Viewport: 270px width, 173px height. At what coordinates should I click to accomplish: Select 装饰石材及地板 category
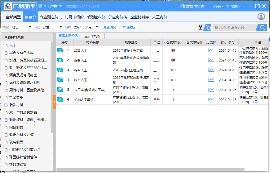click(x=21, y=135)
